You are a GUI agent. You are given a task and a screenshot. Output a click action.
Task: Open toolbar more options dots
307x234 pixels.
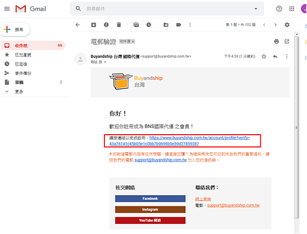click(190, 25)
